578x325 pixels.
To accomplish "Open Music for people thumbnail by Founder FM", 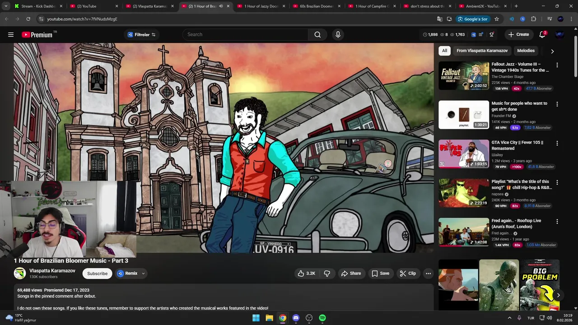I will click(x=464, y=115).
